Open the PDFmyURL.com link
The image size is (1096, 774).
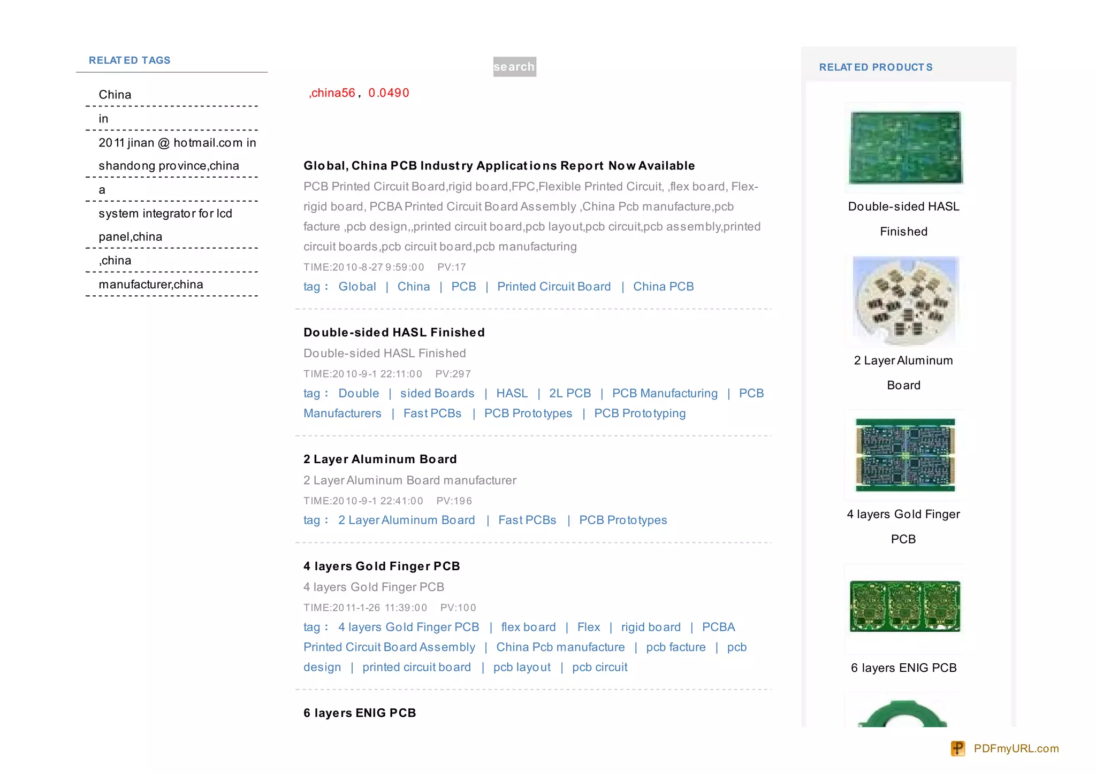[x=1016, y=748]
